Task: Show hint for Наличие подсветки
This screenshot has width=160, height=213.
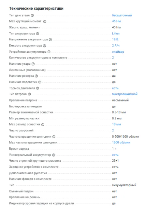Action: click(40, 82)
